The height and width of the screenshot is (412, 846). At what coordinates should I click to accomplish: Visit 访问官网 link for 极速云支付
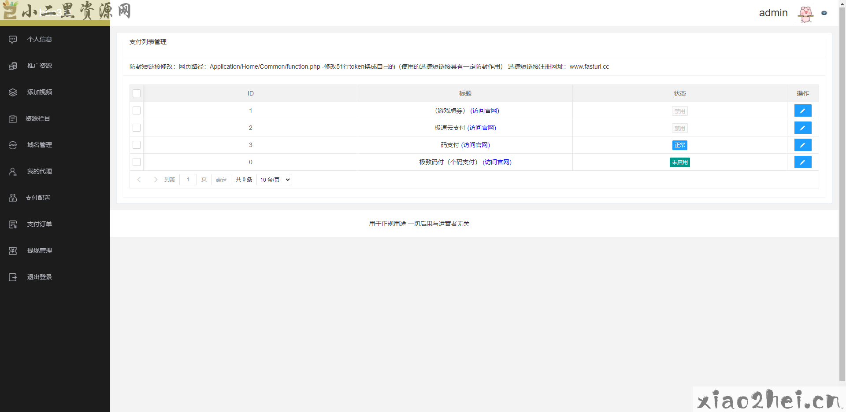482,128
